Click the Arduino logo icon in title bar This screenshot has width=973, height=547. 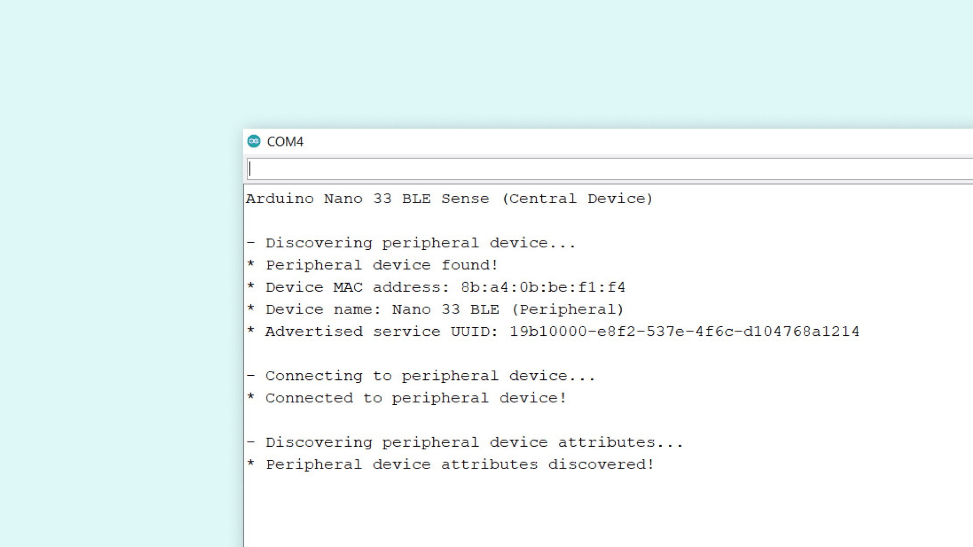coord(254,141)
